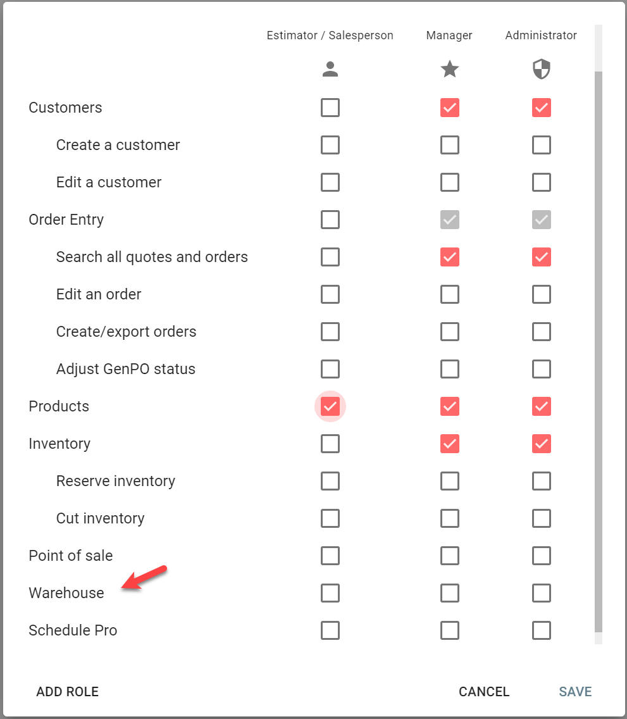
Task: Uncheck Products for Estimator / Salesperson
Action: pos(330,406)
